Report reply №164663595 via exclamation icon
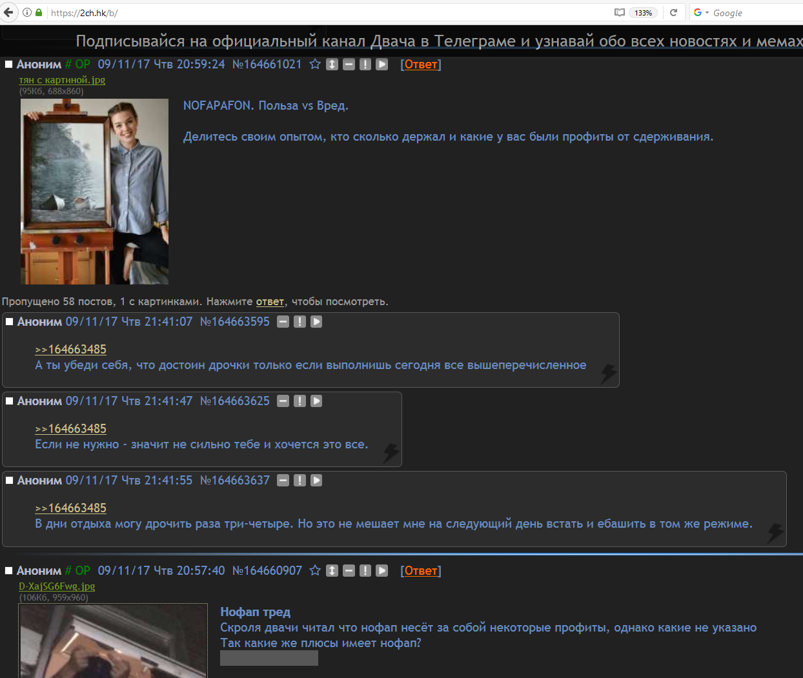Viewport: 803px width, 678px height. coord(300,321)
